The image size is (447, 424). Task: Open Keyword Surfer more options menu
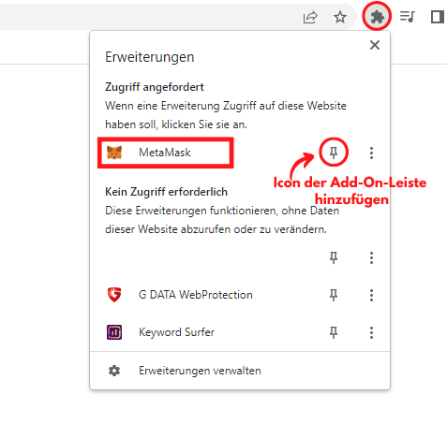[x=371, y=332]
